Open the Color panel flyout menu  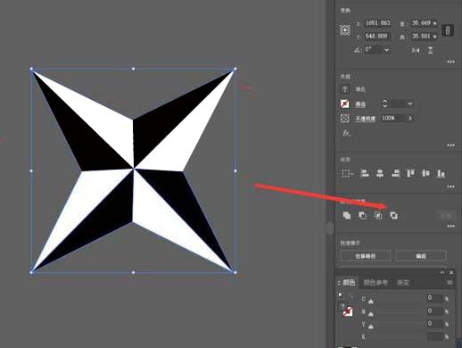[450, 282]
